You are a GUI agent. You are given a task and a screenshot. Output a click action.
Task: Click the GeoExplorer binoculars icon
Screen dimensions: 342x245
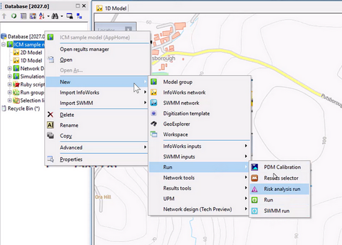coord(154,124)
